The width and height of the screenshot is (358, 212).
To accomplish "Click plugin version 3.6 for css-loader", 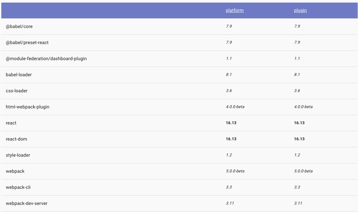I will tap(297, 91).
